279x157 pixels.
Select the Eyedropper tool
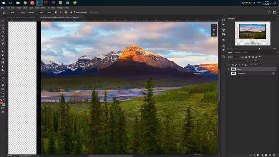(x=3, y=40)
